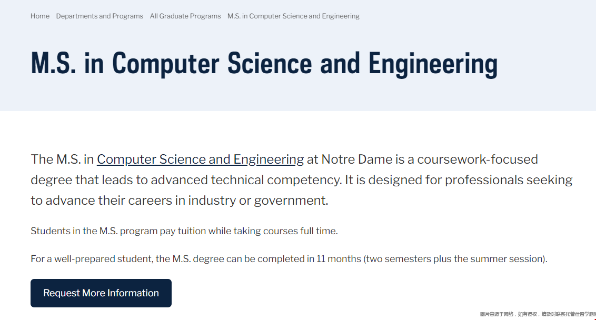Click the Chinese watermark text at bottom right
This screenshot has width=596, height=320.
point(538,314)
